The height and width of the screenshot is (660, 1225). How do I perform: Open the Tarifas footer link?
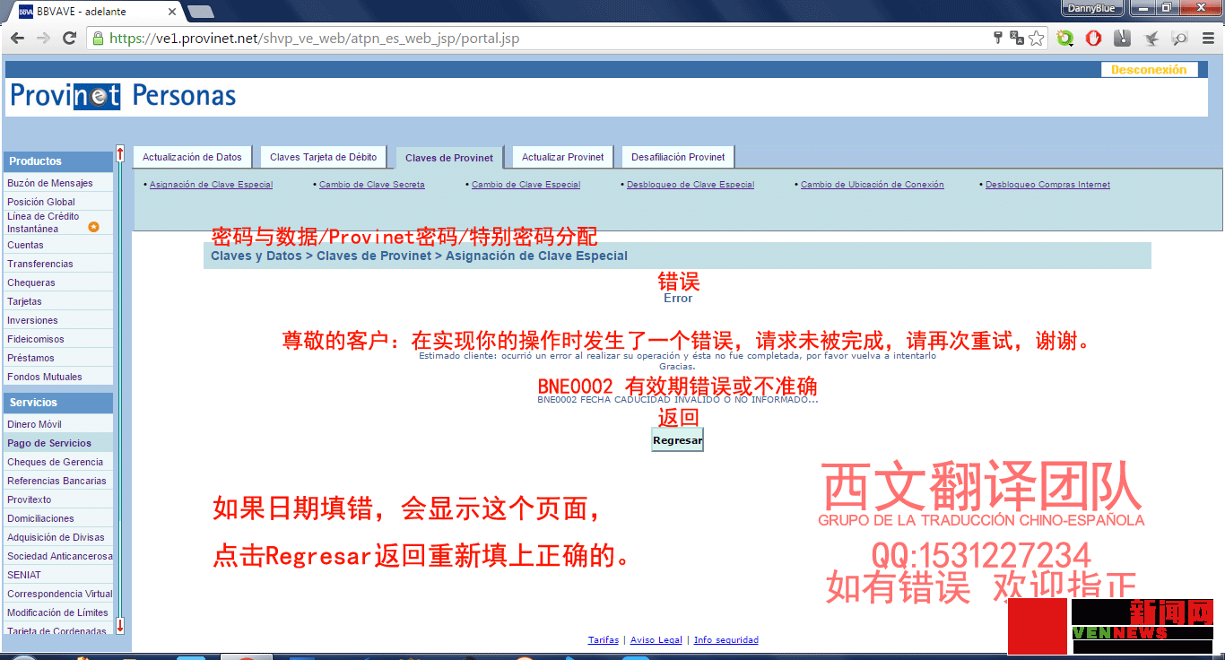[x=603, y=640]
